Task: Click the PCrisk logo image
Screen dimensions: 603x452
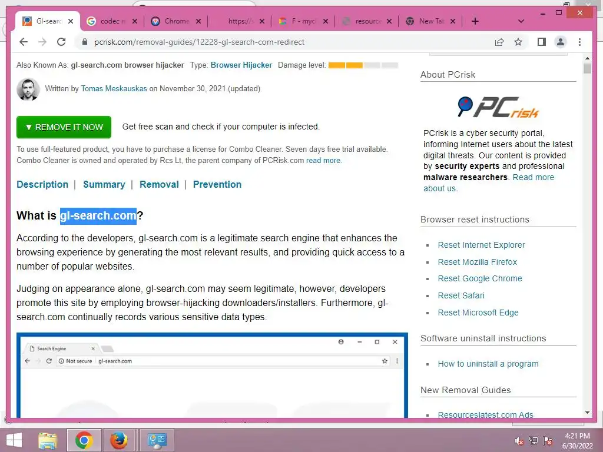Action: tap(498, 107)
